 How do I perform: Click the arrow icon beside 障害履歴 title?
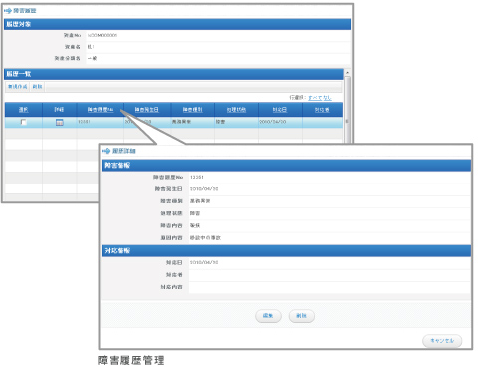pyautogui.click(x=8, y=11)
